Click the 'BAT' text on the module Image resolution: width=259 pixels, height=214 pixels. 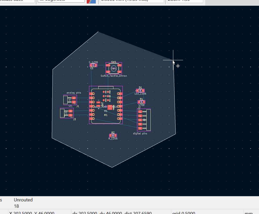[x=102, y=104]
